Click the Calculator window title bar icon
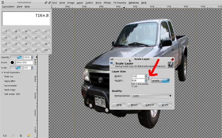 [x=3, y=2]
